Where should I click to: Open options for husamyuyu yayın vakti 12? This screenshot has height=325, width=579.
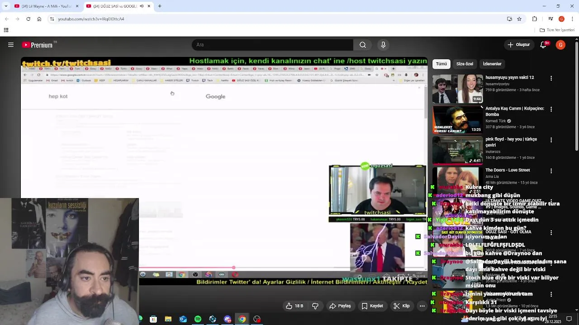tap(551, 78)
